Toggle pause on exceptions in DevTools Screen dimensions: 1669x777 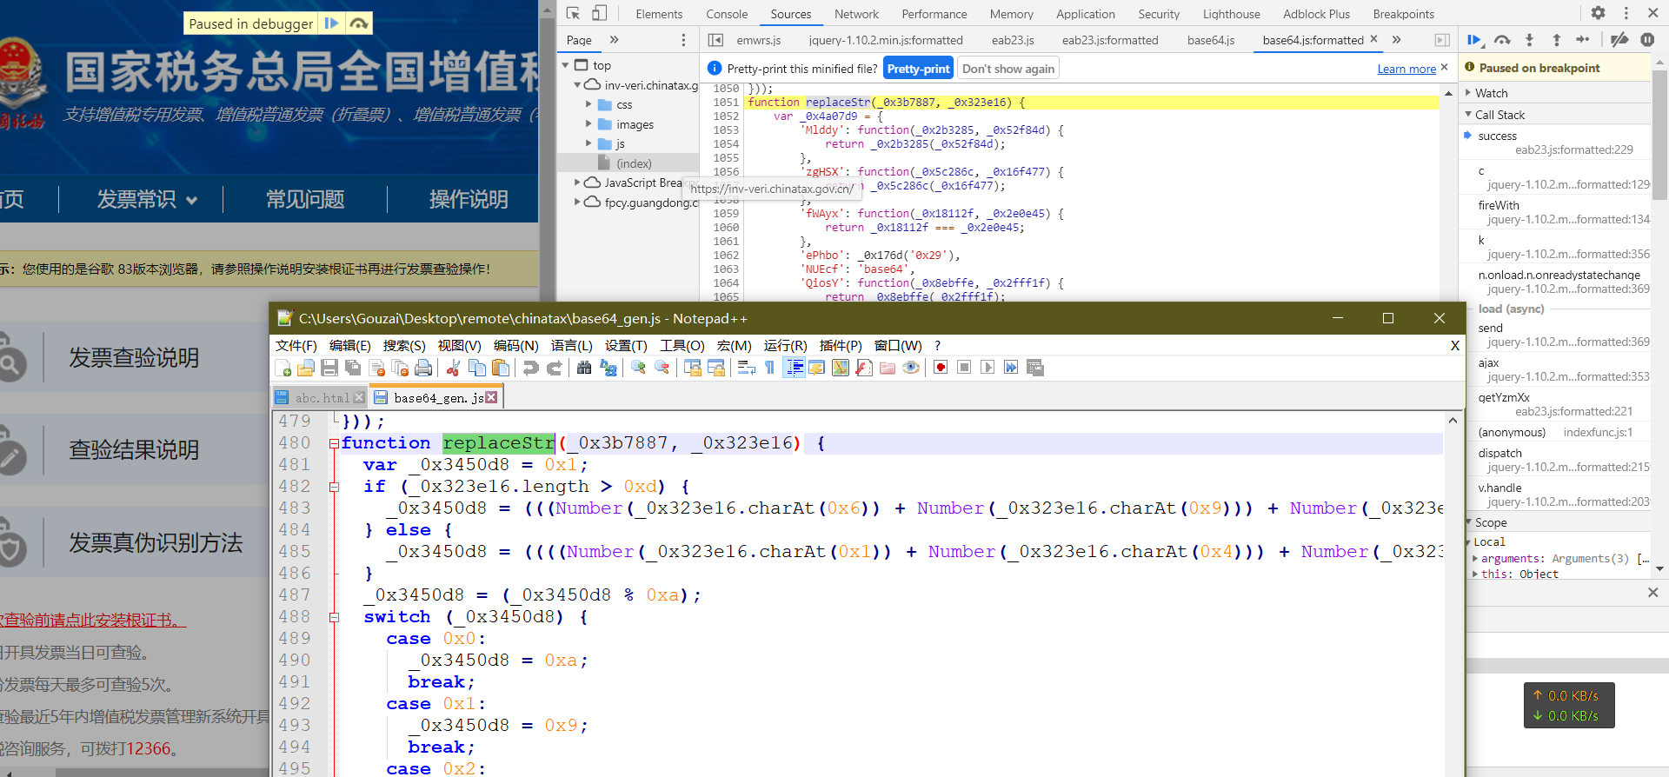(1647, 40)
